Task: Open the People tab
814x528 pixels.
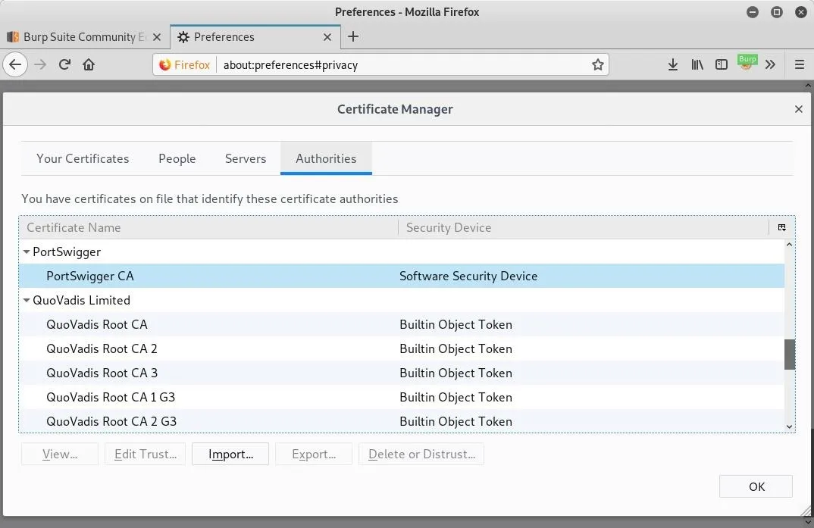Action: click(x=177, y=159)
